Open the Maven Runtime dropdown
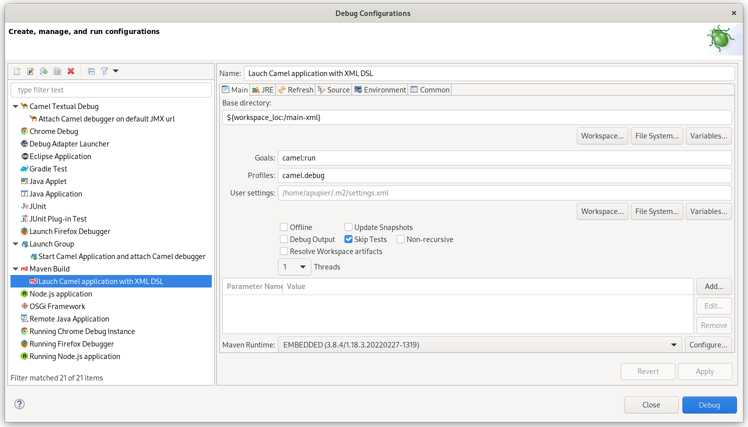The height and width of the screenshot is (427, 748). (673, 344)
